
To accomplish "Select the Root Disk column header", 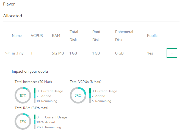I will [x=96, y=36].
